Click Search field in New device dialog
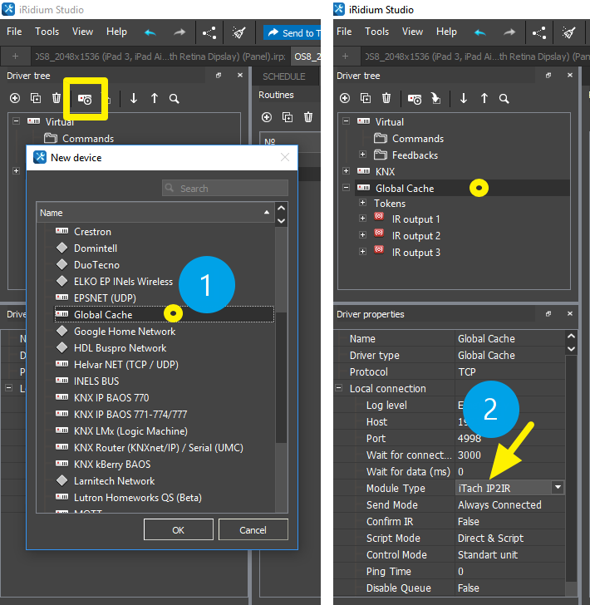The width and height of the screenshot is (590, 605). point(225,189)
